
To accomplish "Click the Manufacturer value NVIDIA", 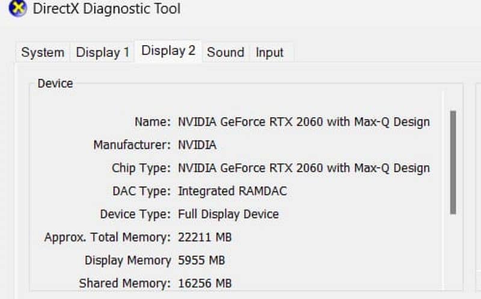I will click(197, 145).
